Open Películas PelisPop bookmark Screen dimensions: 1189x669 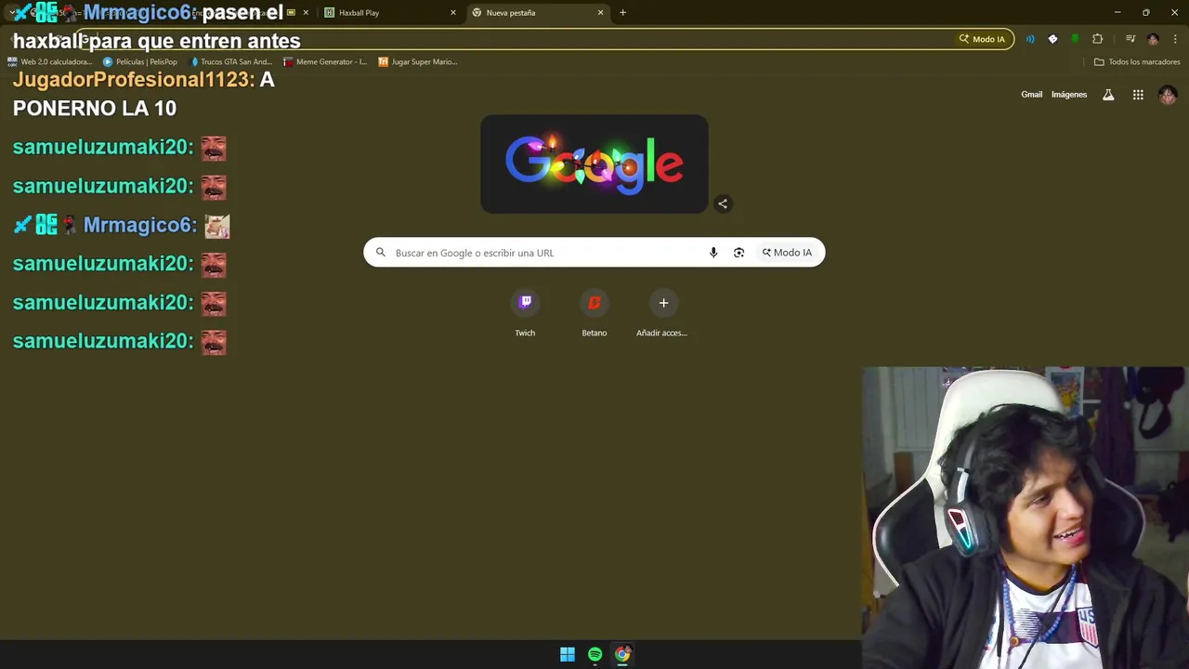pos(140,62)
